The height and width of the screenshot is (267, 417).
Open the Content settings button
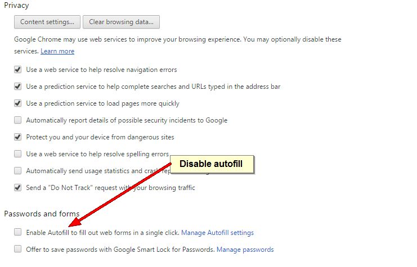tap(47, 22)
